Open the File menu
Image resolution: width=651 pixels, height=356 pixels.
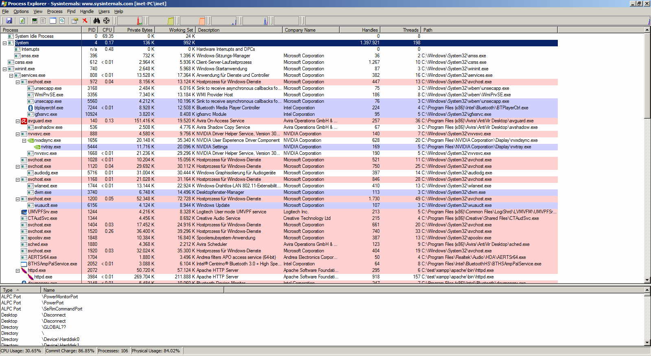tap(5, 11)
